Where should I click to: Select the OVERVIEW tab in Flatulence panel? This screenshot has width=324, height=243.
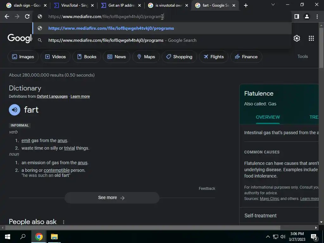268,117
